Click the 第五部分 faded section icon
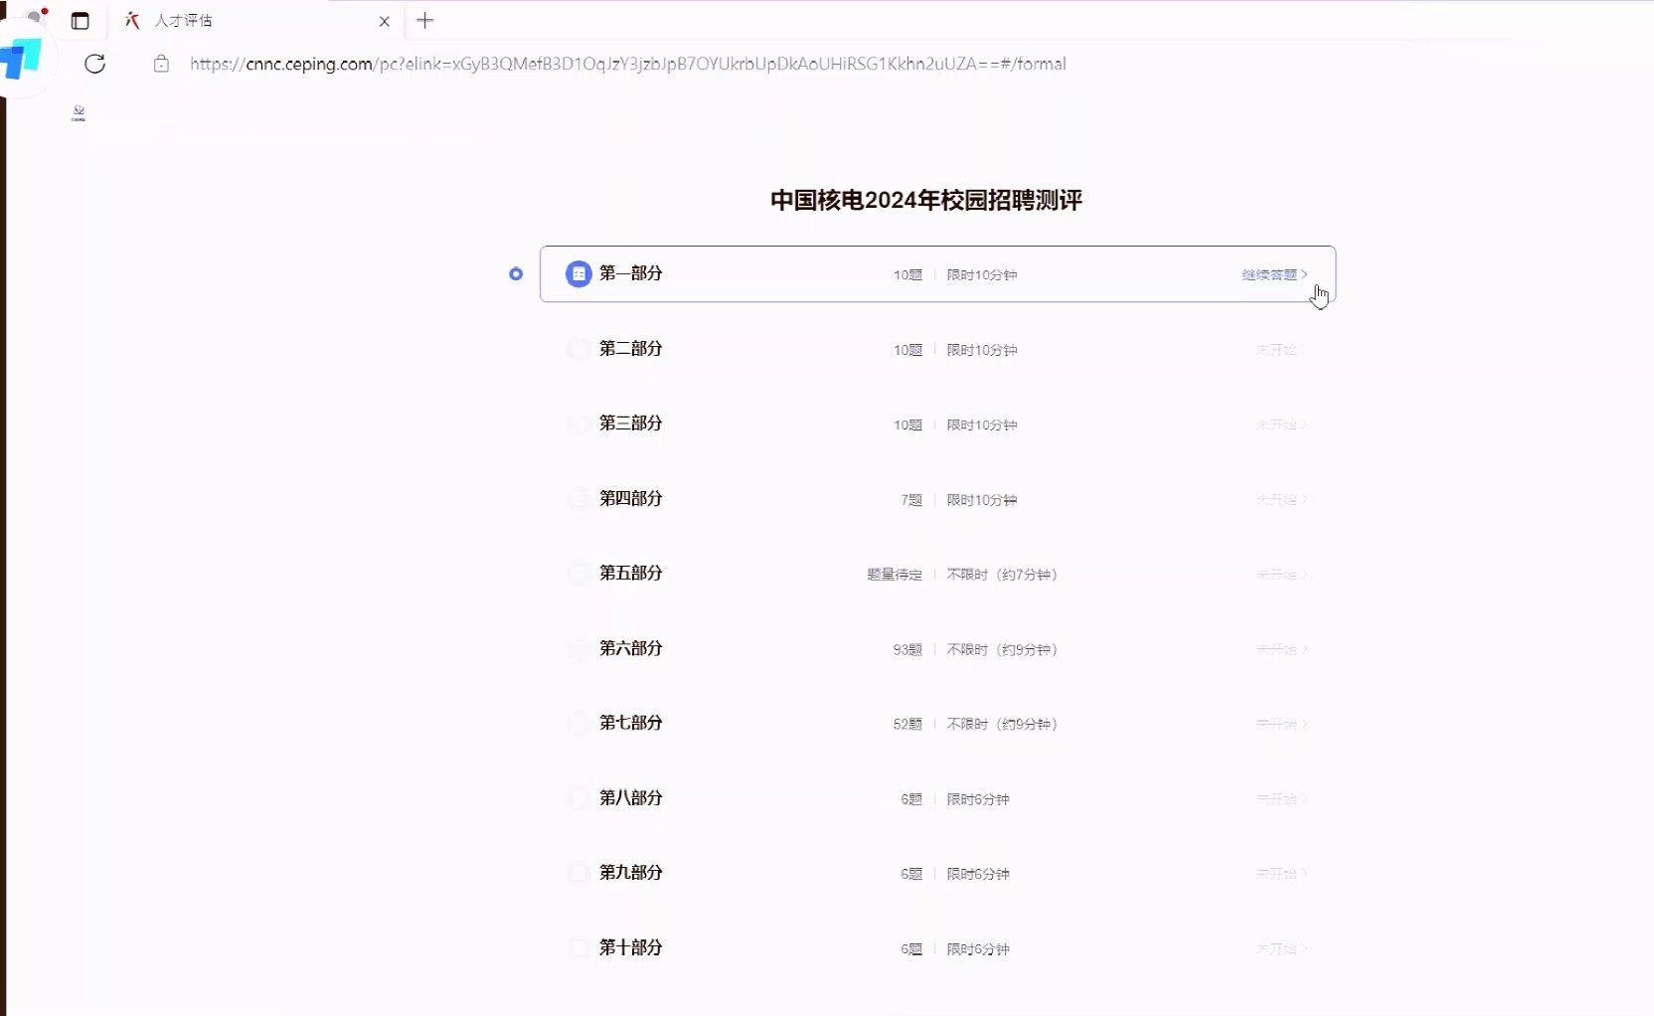This screenshot has width=1654, height=1016. point(579,574)
